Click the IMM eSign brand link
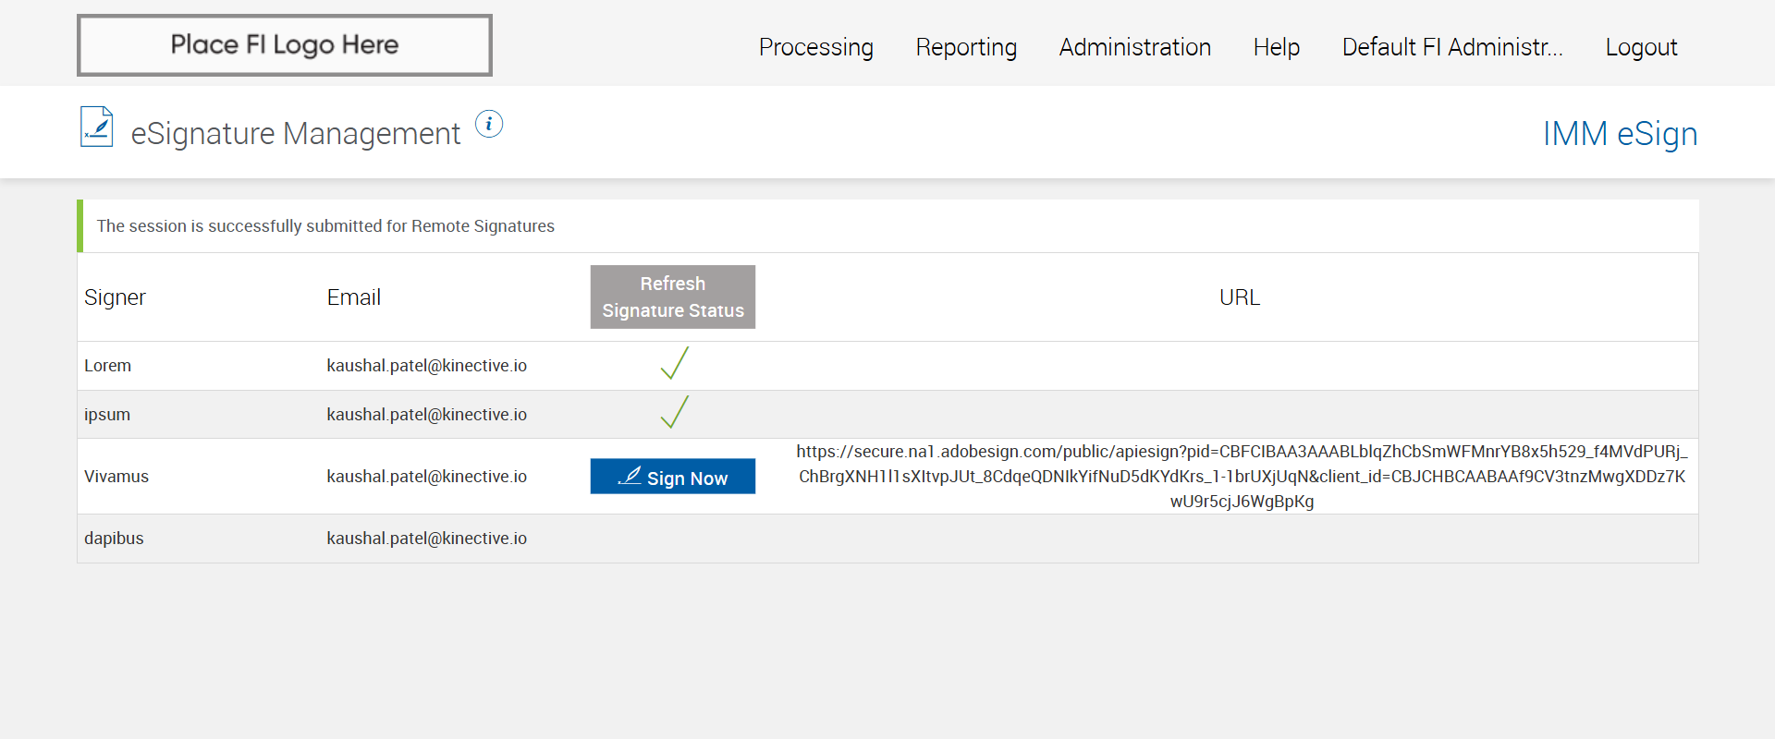1775x739 pixels. [x=1620, y=134]
